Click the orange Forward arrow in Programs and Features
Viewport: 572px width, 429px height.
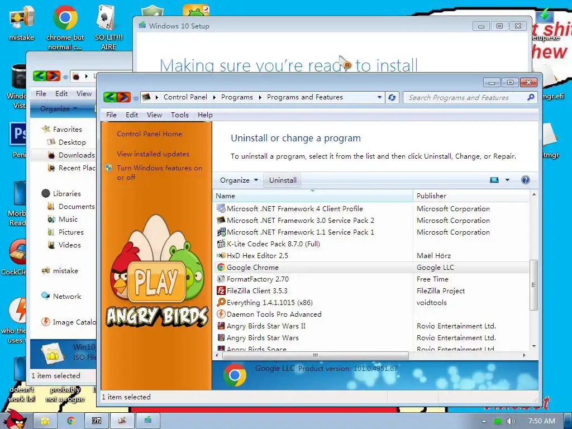(x=124, y=97)
